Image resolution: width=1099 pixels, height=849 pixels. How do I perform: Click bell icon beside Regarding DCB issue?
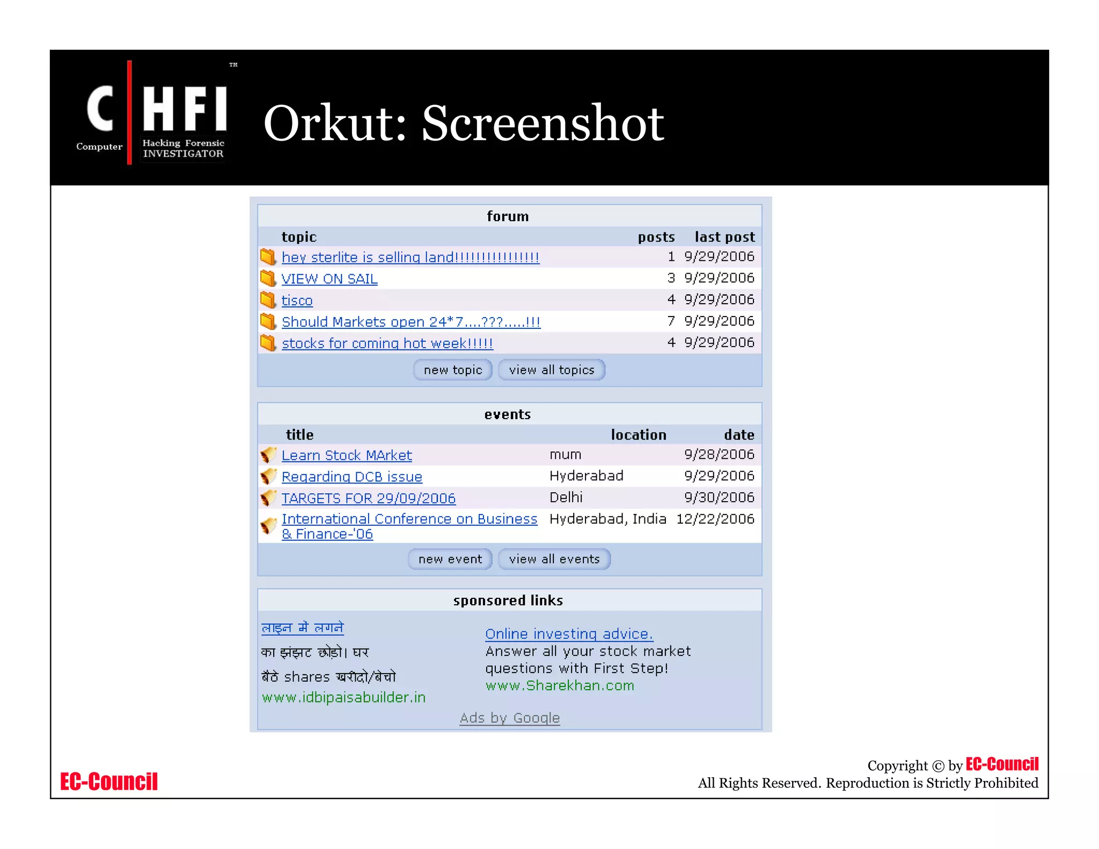(x=268, y=476)
